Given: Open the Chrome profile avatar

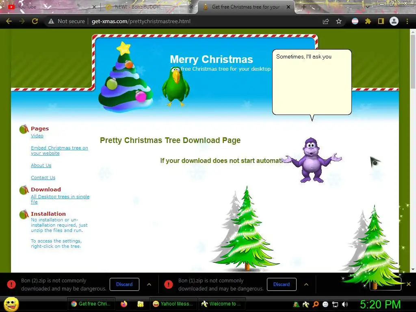Looking at the screenshot, I should [394, 21].
